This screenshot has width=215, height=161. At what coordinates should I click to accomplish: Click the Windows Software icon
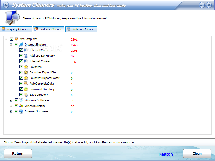tap(21, 100)
